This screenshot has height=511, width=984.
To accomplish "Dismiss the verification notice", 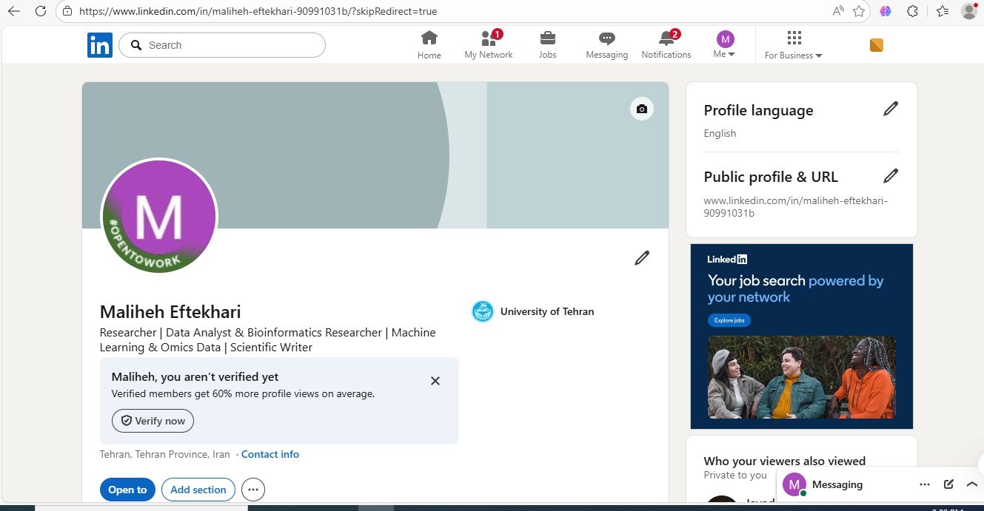I will pos(435,381).
